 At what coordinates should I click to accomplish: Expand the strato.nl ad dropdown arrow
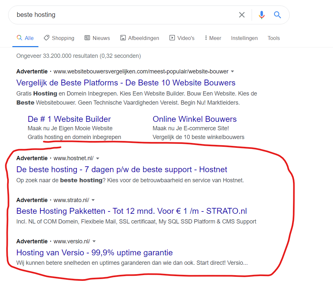[93, 200]
